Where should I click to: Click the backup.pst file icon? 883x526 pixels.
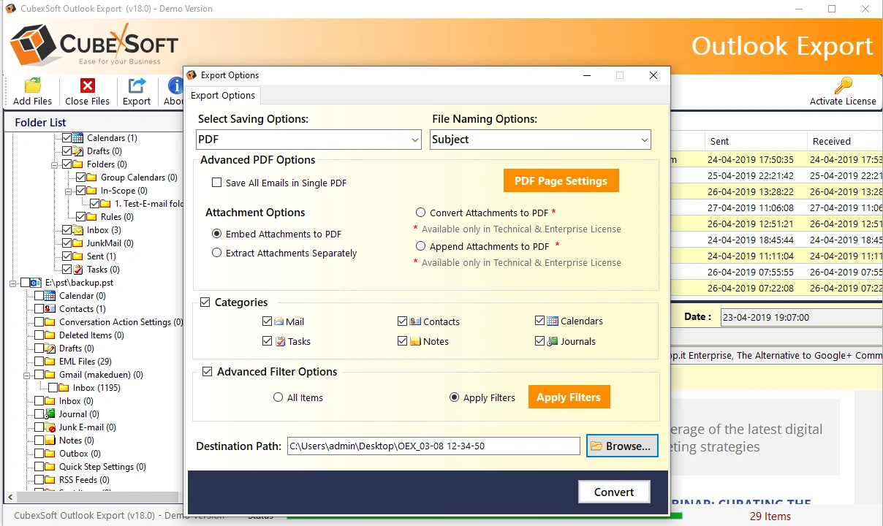(37, 283)
